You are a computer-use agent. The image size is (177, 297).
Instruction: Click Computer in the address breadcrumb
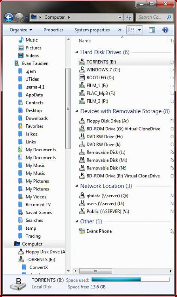55,17
